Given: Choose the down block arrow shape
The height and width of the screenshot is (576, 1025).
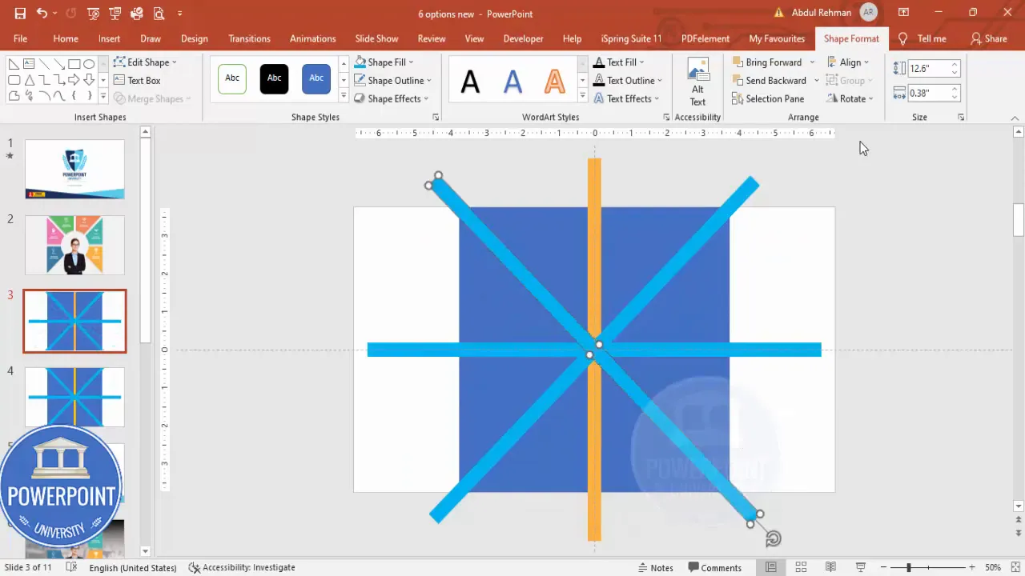Looking at the screenshot, I should pos(89,80).
